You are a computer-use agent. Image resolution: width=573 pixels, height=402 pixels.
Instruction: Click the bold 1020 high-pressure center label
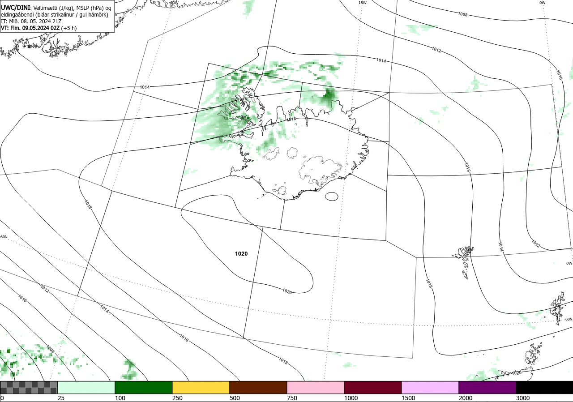click(x=241, y=254)
